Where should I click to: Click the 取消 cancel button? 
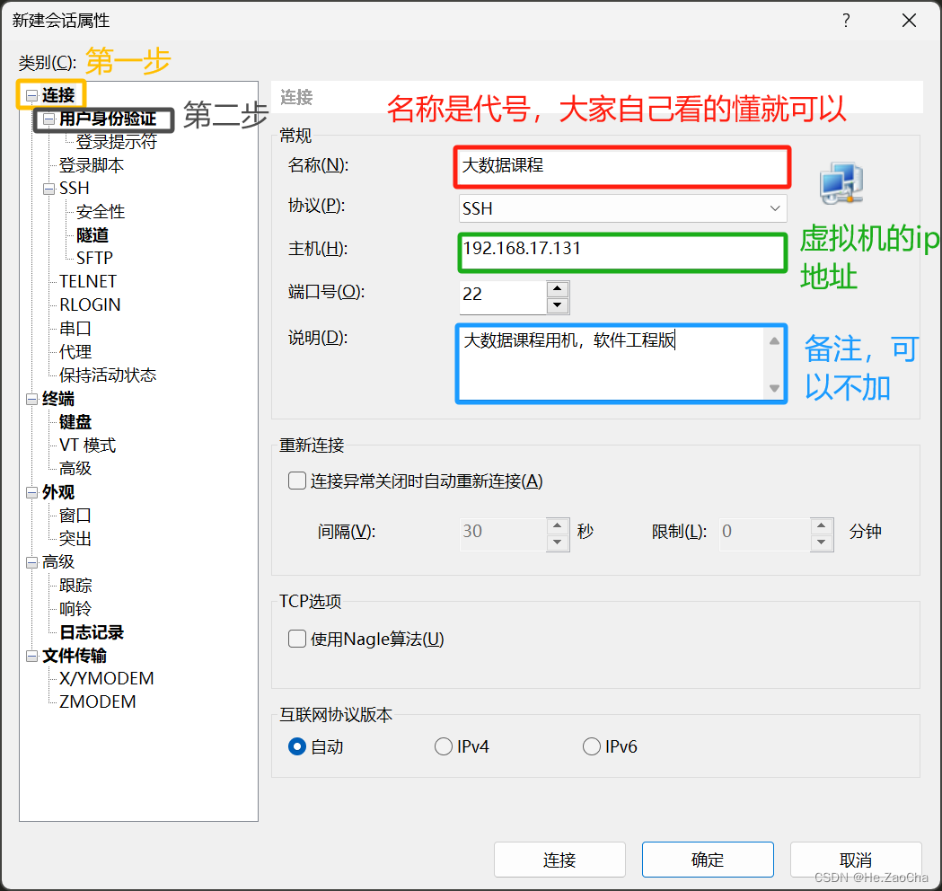(x=855, y=860)
